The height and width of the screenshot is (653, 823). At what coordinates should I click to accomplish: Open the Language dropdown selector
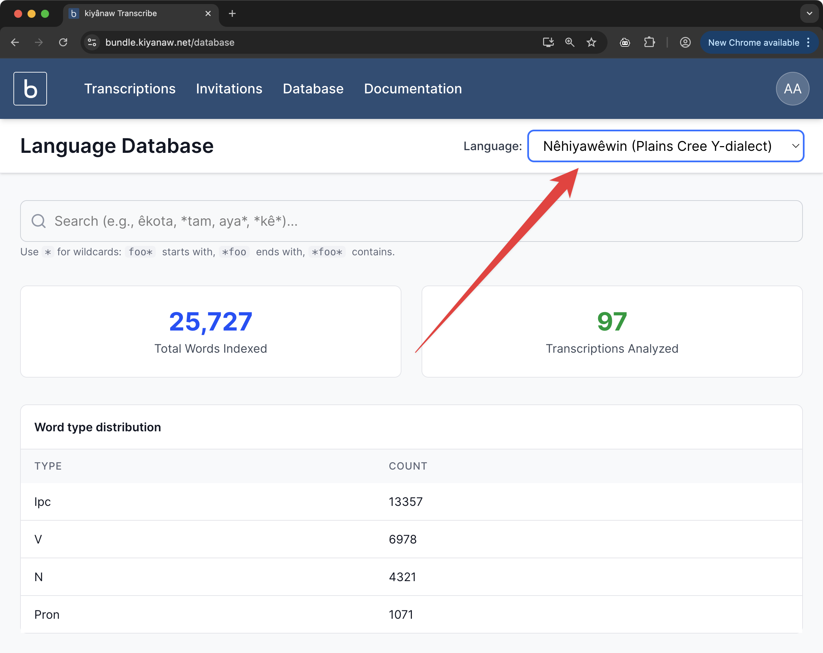coord(665,146)
